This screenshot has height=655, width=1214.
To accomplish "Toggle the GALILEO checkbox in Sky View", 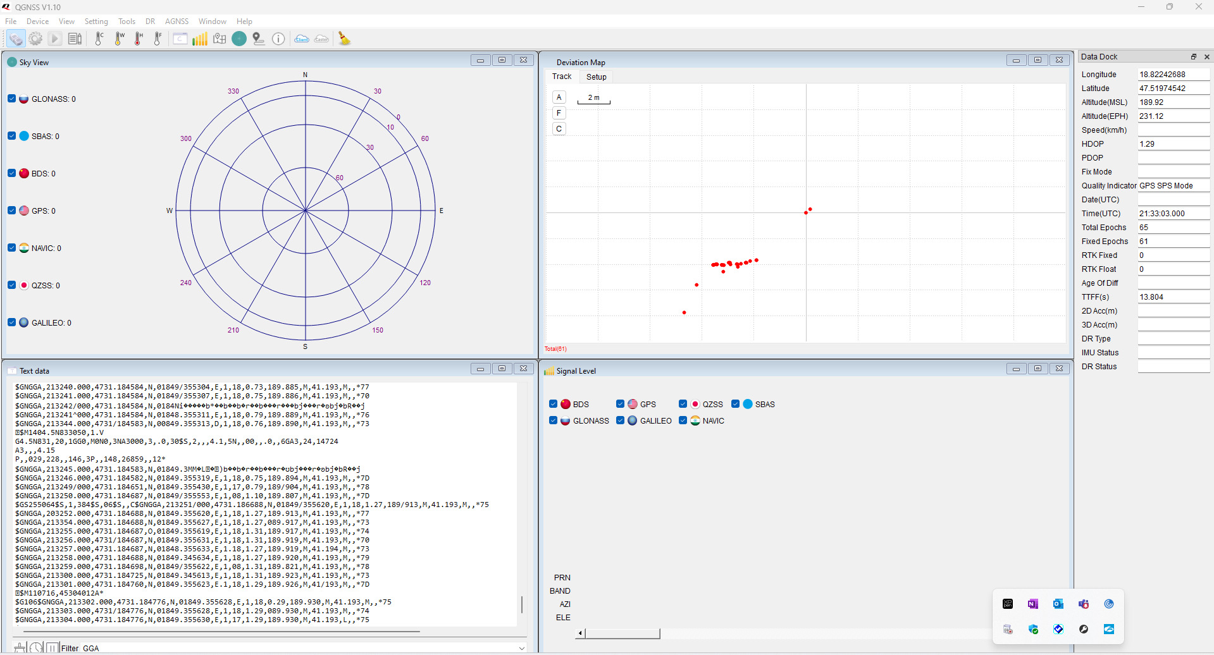I will [12, 322].
